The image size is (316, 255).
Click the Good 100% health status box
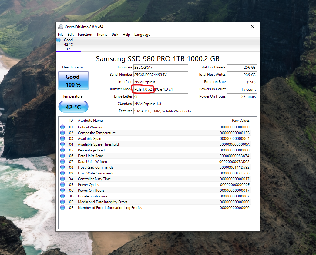coord(73,80)
